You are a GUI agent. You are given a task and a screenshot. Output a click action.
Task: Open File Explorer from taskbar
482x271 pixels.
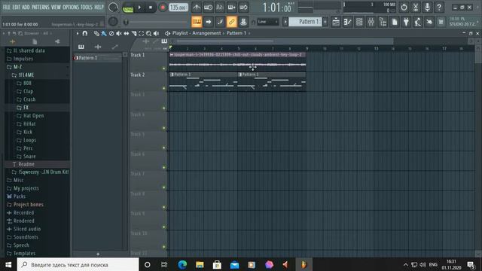pyautogui.click(x=200, y=264)
